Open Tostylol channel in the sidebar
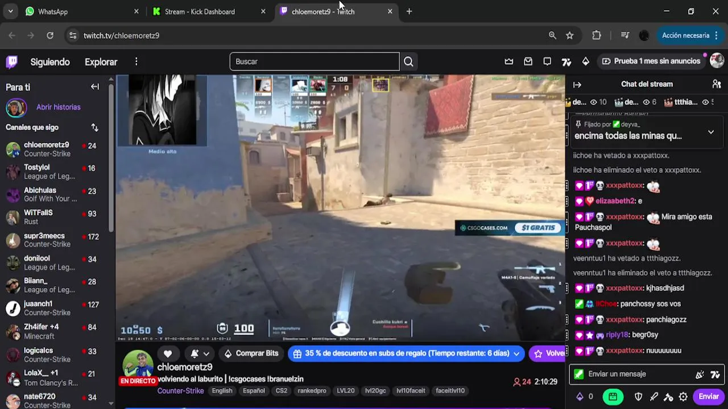The height and width of the screenshot is (409, 728). click(x=54, y=172)
